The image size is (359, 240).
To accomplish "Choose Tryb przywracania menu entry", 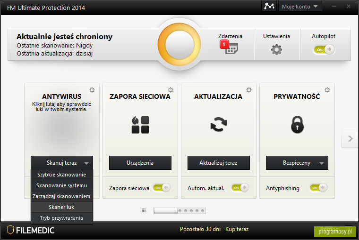I will click(x=61, y=218).
